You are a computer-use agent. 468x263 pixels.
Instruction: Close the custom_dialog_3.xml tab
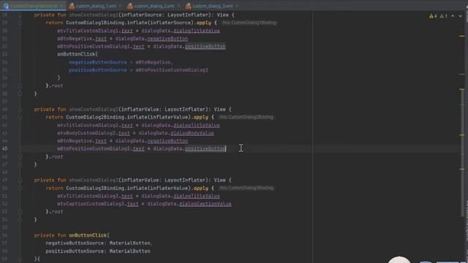[237, 6]
